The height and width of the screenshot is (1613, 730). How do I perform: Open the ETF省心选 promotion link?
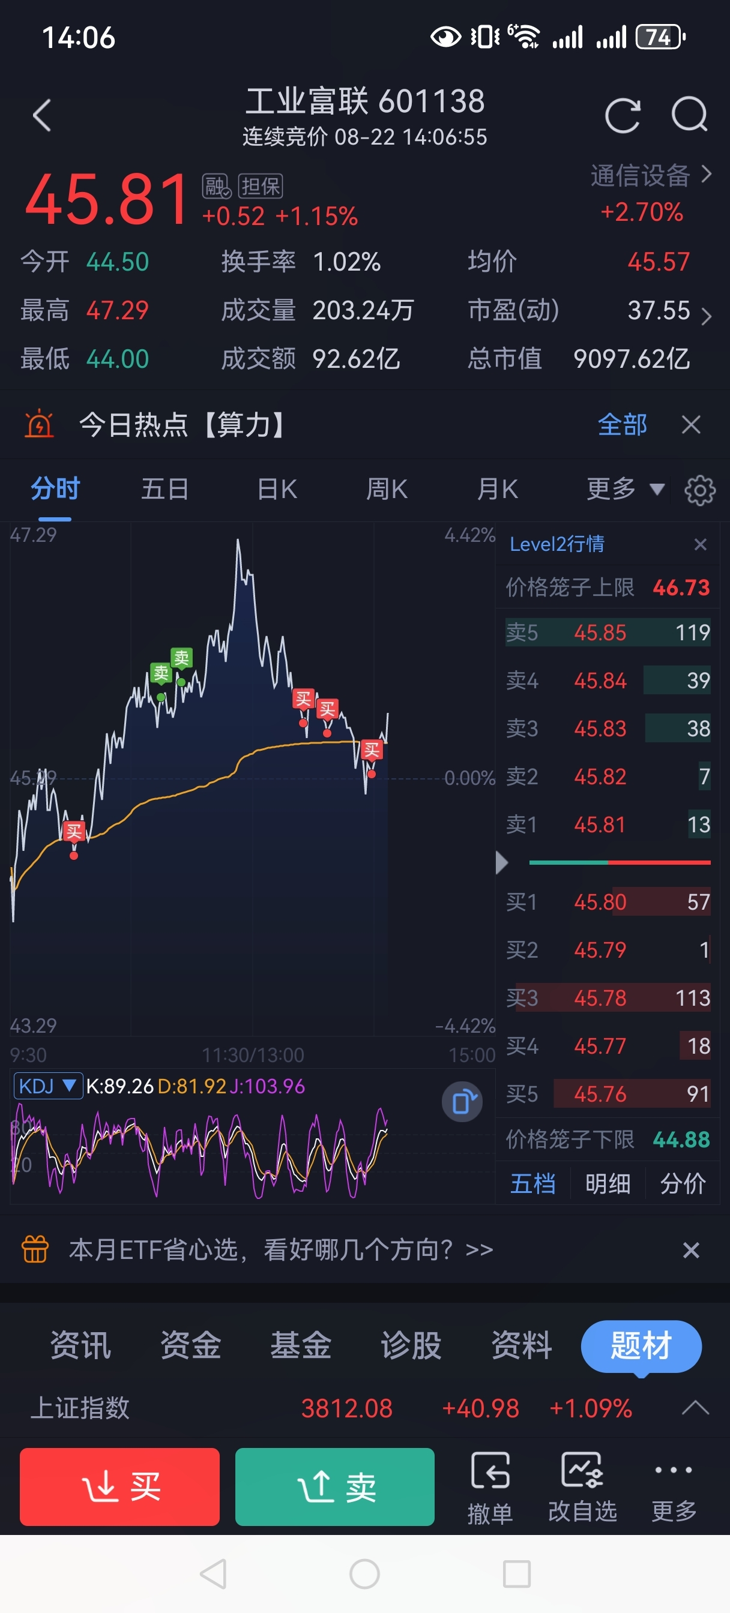[x=281, y=1250]
